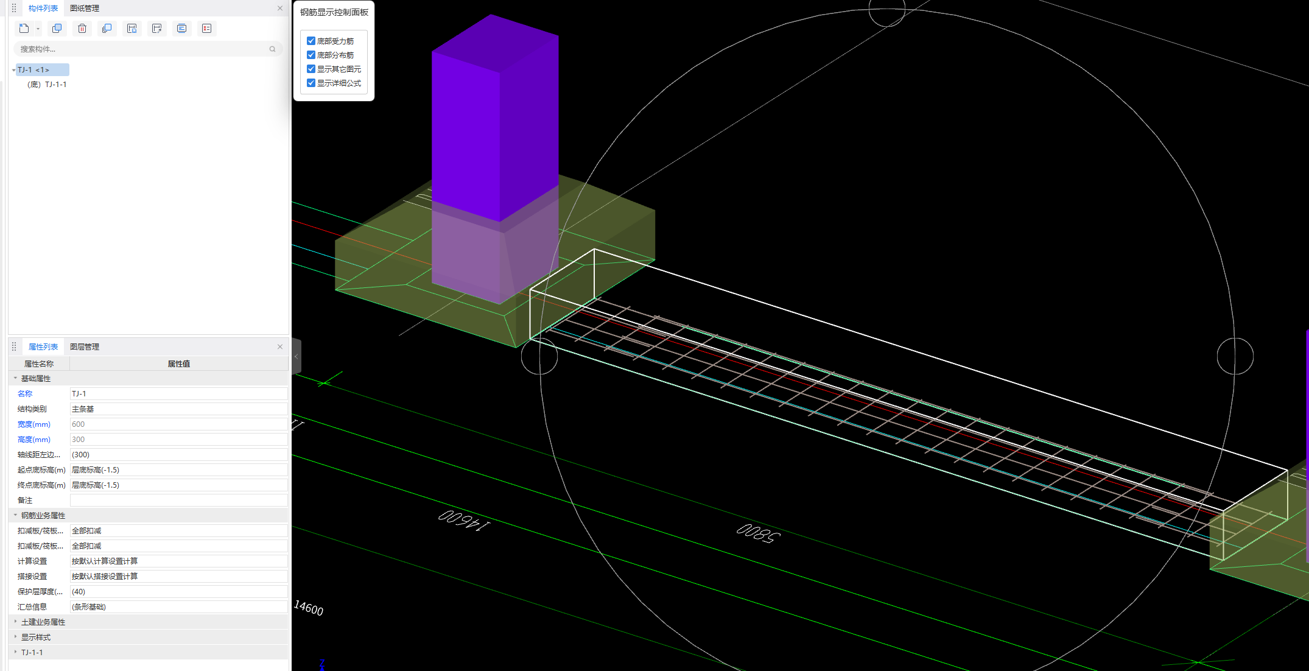Edit the 保护层厚度 value (40)
The height and width of the screenshot is (671, 1309).
[179, 592]
